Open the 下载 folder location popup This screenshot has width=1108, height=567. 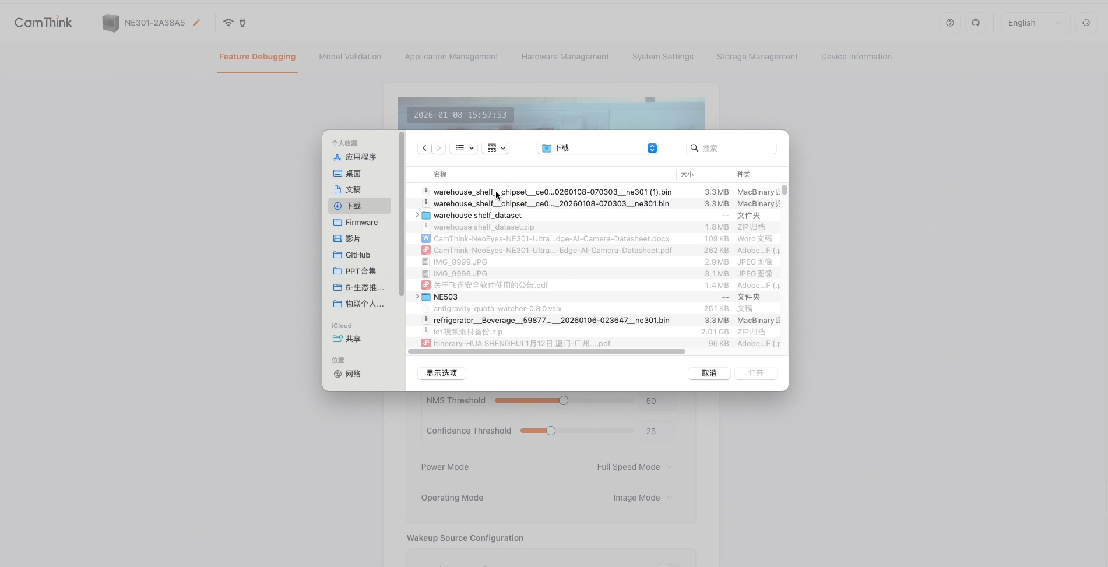[x=599, y=148]
